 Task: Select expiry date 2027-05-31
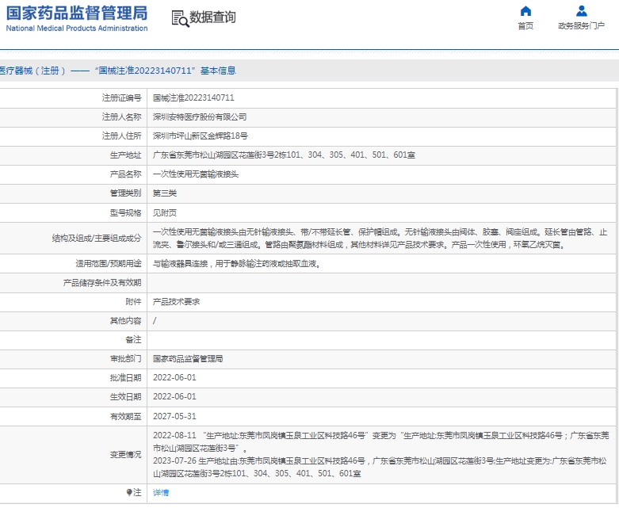click(174, 416)
